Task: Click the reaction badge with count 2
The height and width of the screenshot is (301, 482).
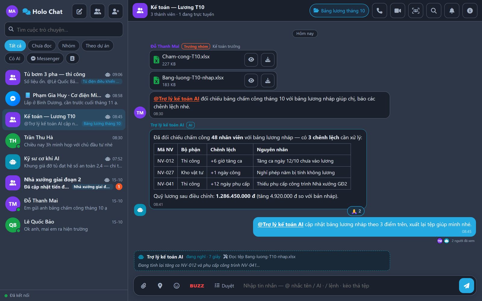Action: tap(356, 211)
